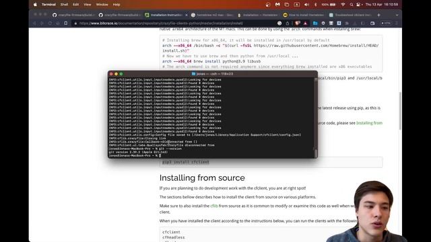Image resolution: width=431 pixels, height=242 pixels.
Task: Reload the current page
Action: (50, 24)
